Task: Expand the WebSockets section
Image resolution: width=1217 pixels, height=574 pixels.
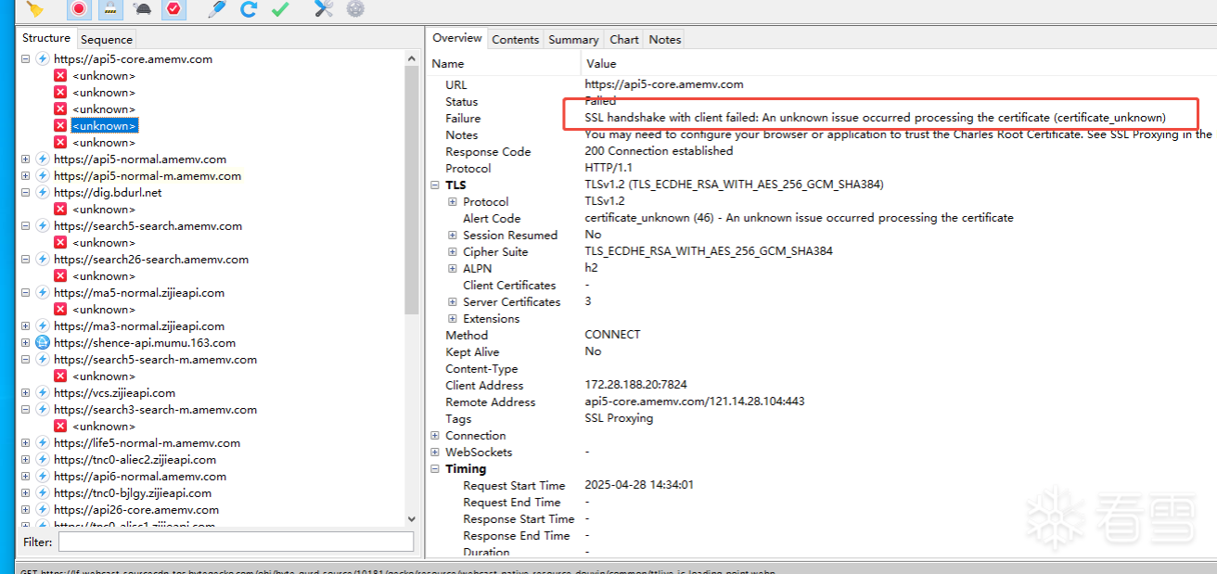Action: coord(435,452)
